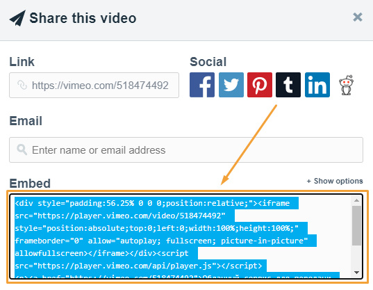Focus the Enter name or email address field

coord(186,150)
